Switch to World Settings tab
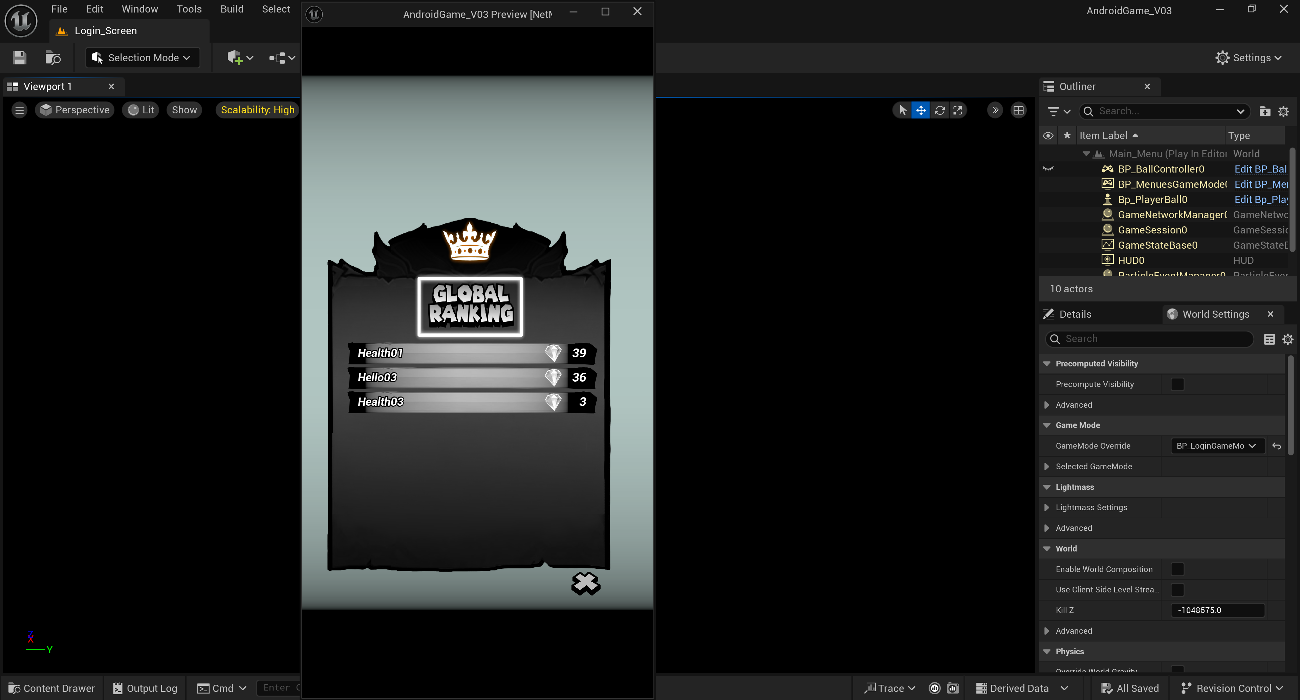Screen dimensions: 1300x700 [x=1215, y=314]
